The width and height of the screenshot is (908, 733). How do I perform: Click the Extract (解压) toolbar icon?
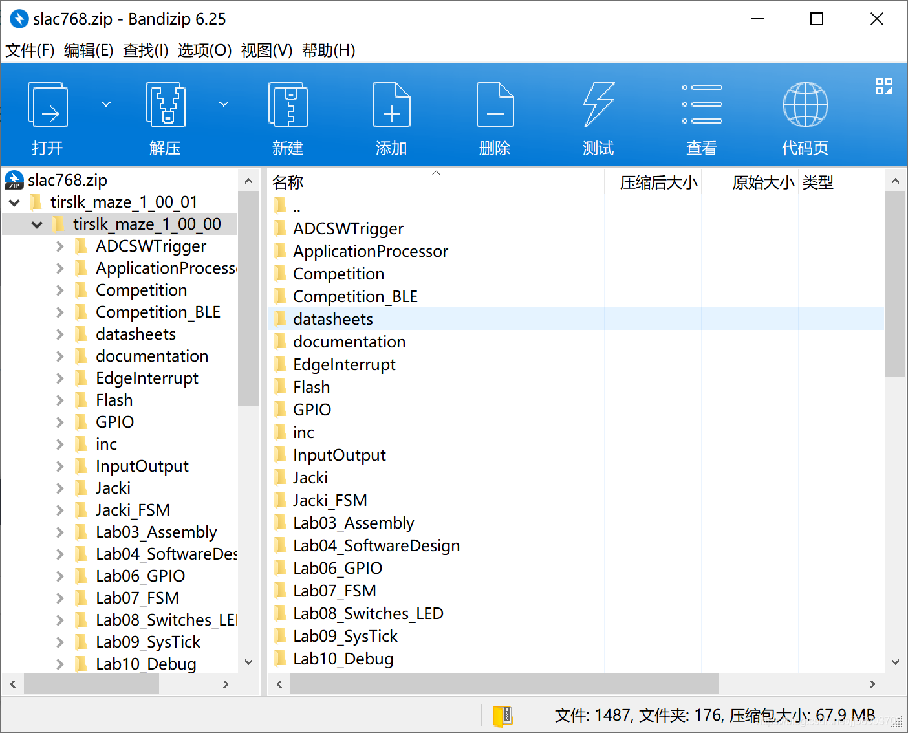[x=165, y=105]
